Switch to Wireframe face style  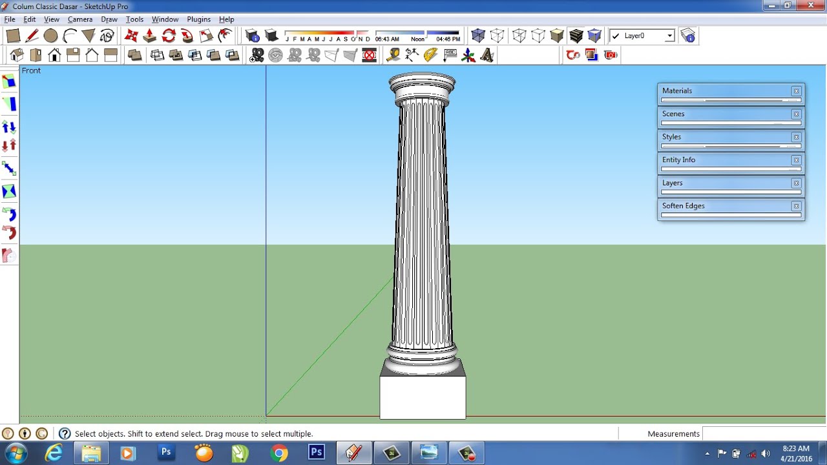coord(519,36)
